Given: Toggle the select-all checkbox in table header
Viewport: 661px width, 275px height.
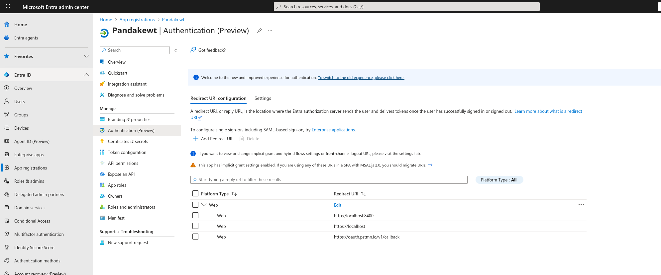Looking at the screenshot, I should click(x=195, y=193).
